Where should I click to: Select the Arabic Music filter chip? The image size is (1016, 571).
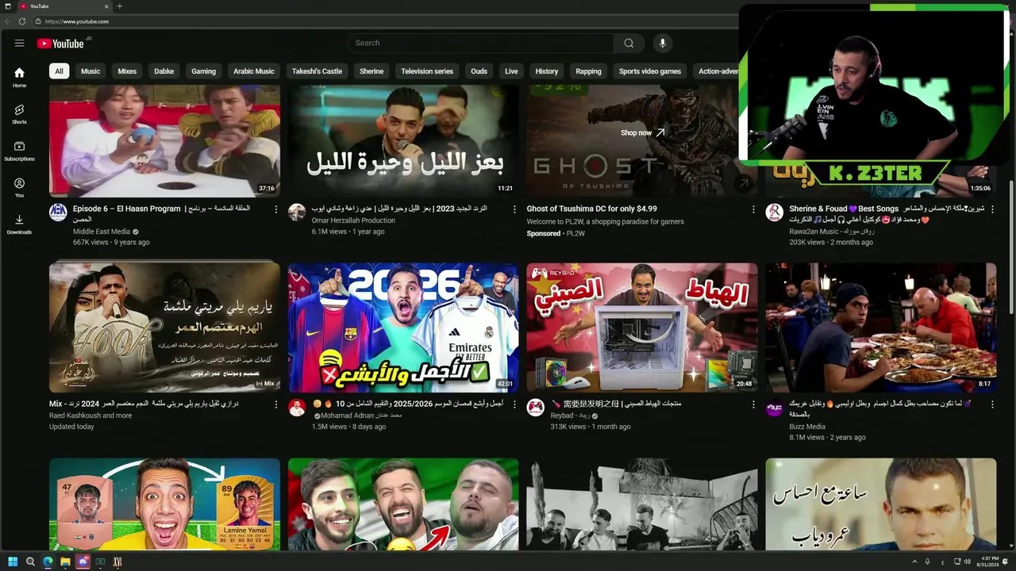click(254, 71)
